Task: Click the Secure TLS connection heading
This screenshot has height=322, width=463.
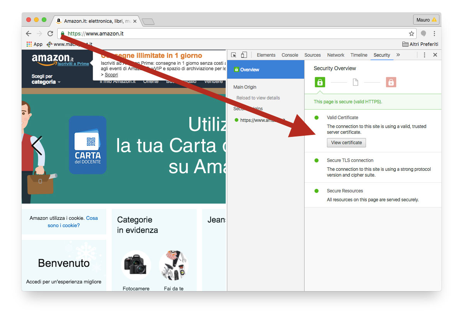Action: coord(350,160)
